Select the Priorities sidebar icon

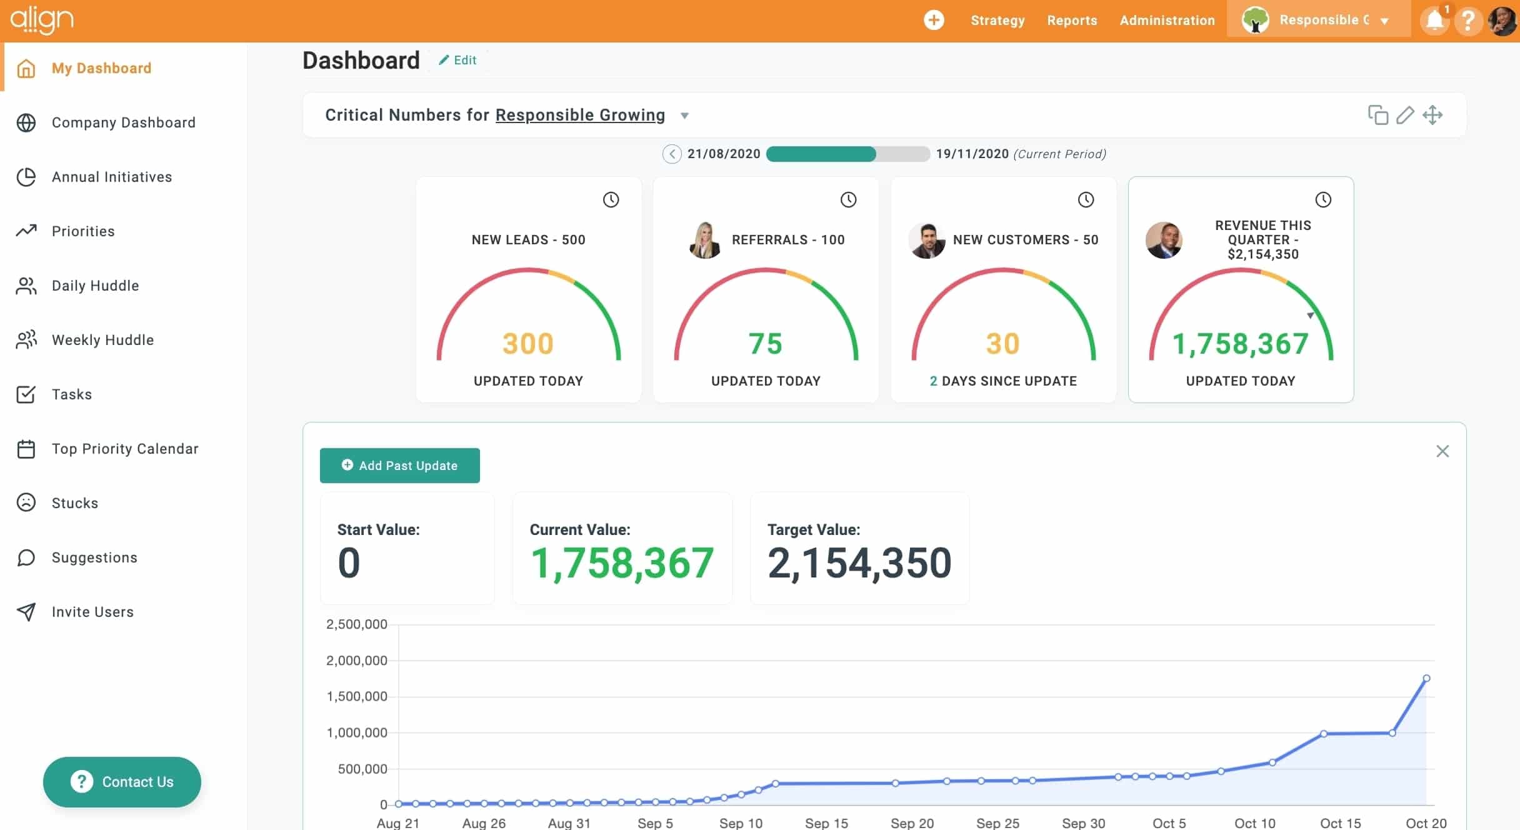(26, 231)
